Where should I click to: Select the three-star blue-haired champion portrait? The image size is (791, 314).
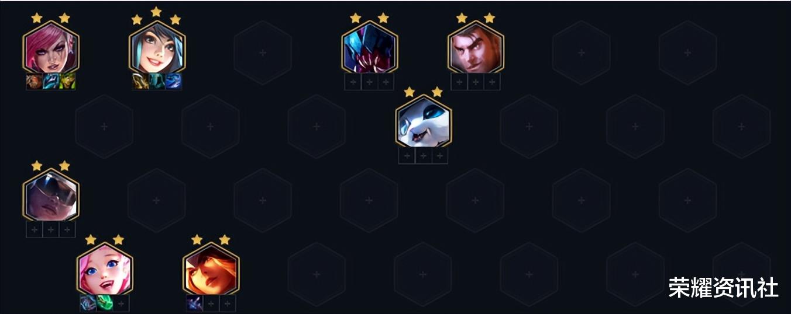click(157, 47)
